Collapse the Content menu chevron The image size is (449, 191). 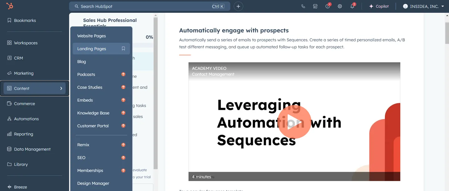click(x=61, y=89)
